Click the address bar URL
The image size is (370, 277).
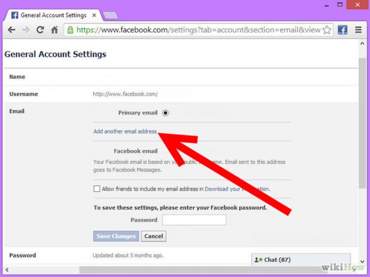pyautogui.click(x=198, y=30)
